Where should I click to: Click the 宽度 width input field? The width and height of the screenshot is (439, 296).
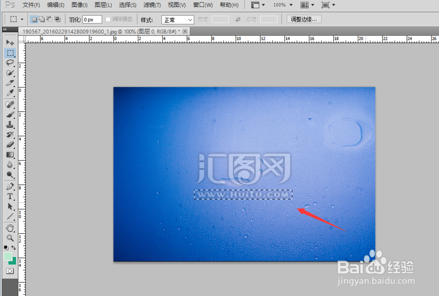pyautogui.click(x=220, y=20)
